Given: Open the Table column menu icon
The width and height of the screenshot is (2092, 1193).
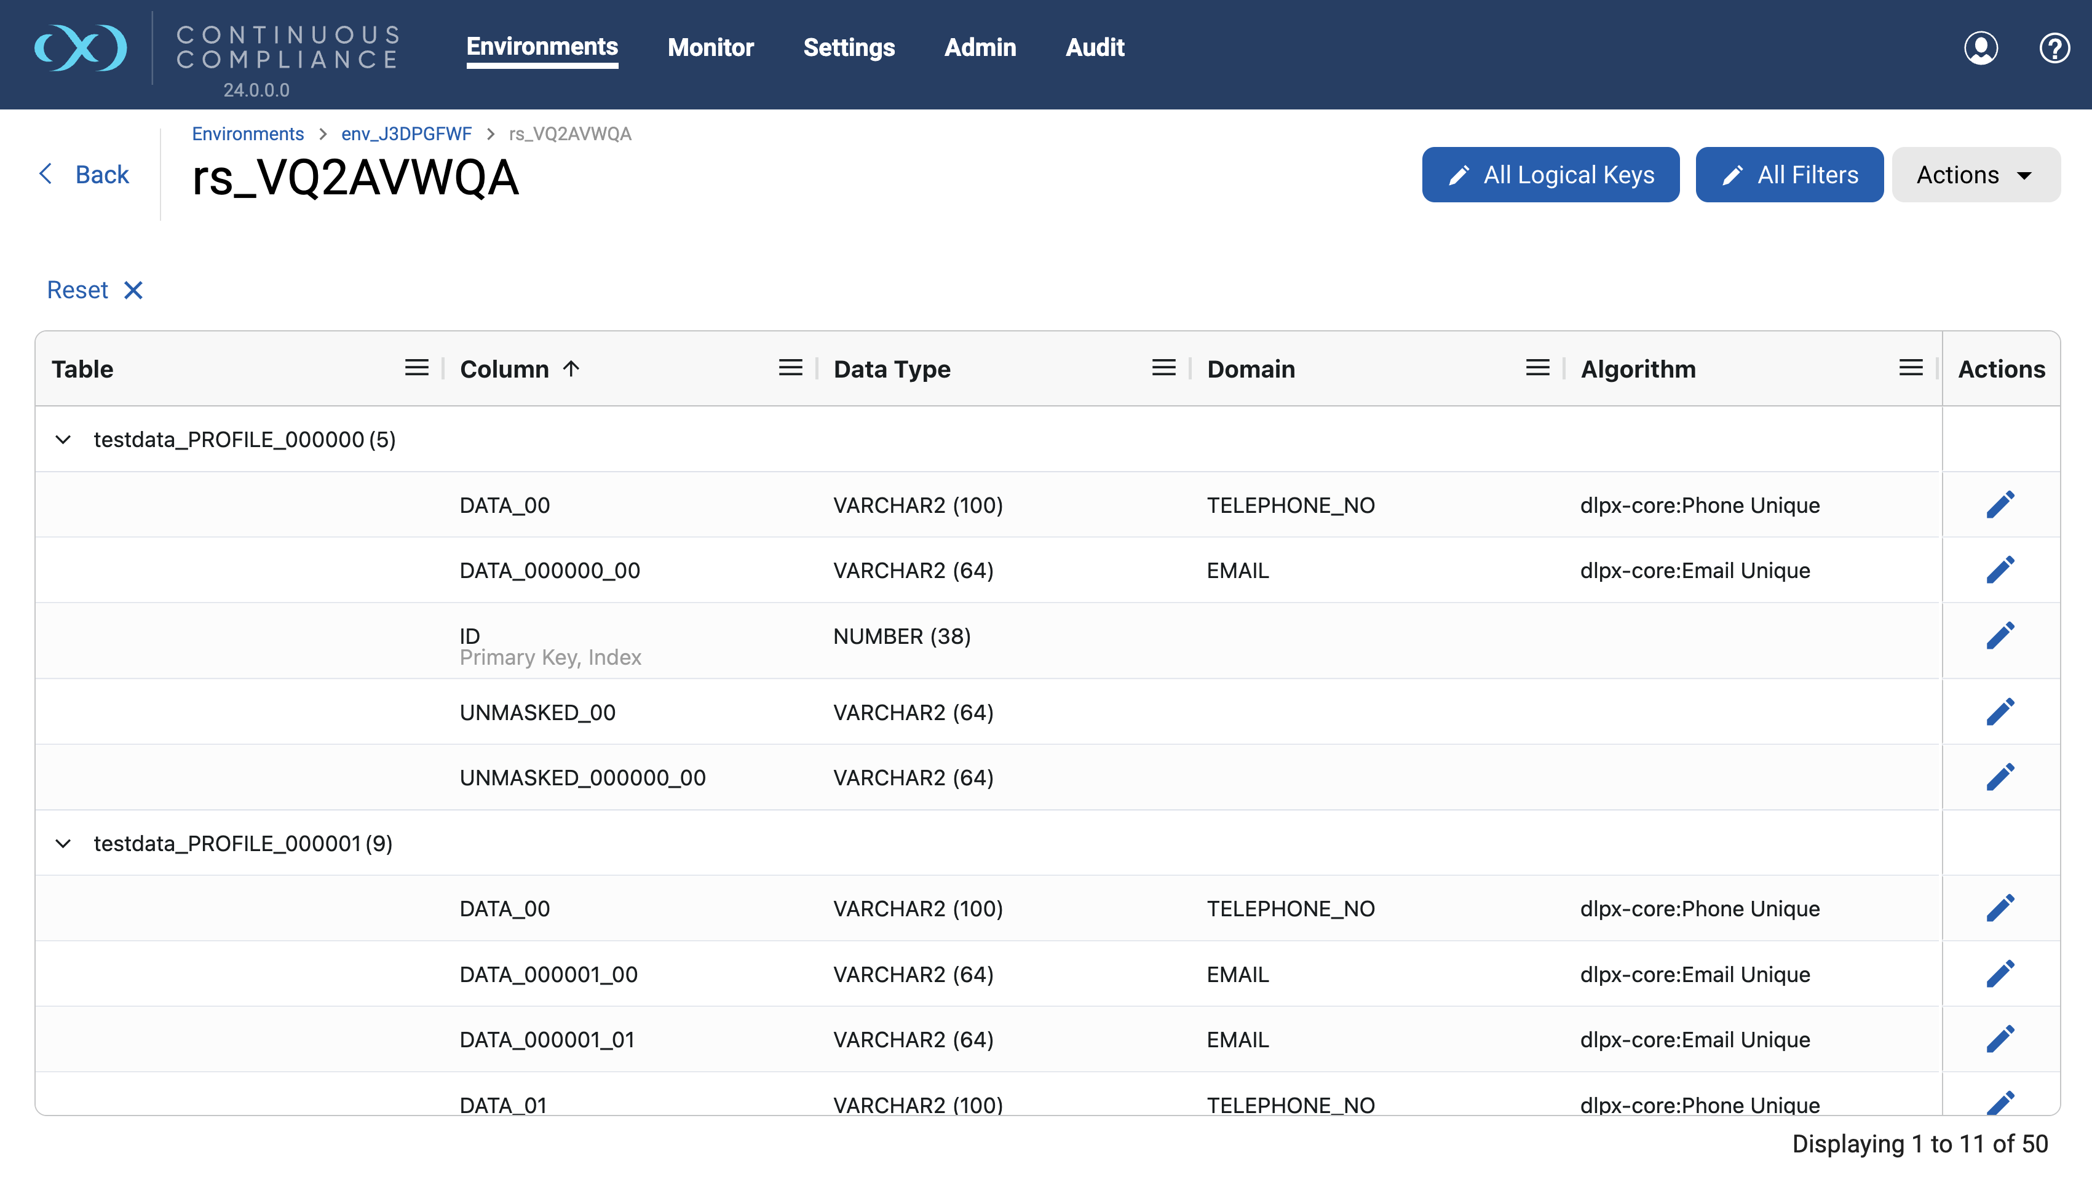Looking at the screenshot, I should (x=417, y=368).
